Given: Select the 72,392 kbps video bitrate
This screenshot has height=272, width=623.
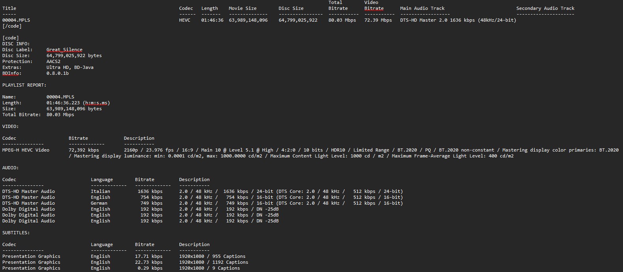Looking at the screenshot, I should pyautogui.click(x=84, y=150).
